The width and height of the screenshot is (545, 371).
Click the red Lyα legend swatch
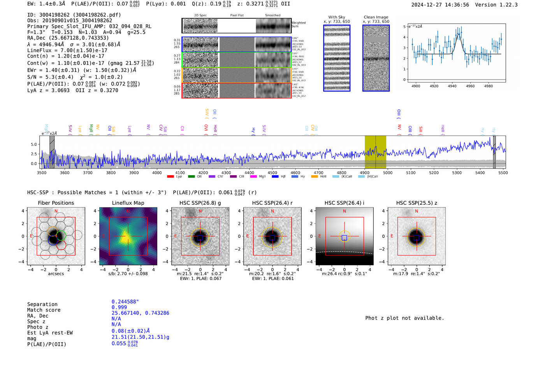(170, 177)
